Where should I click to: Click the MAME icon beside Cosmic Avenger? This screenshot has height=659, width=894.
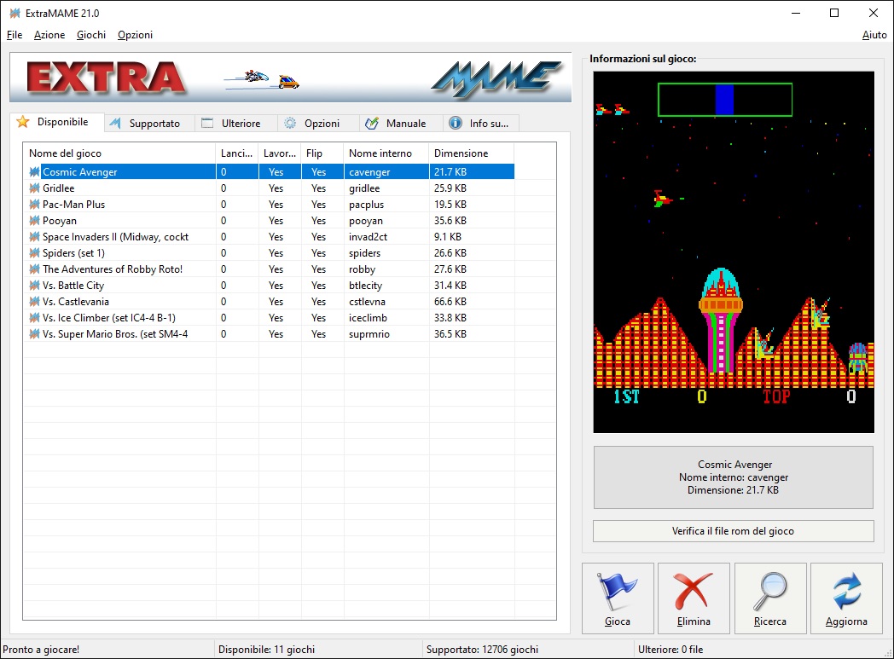[35, 171]
